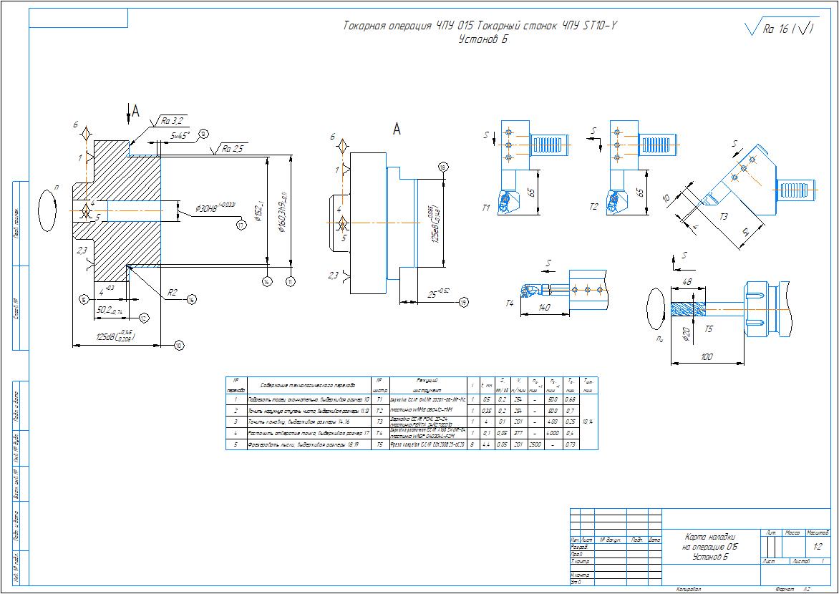Click the spindle rotation symbol labeled n
Viewport: 839px width, 594px height.
pos(48,209)
